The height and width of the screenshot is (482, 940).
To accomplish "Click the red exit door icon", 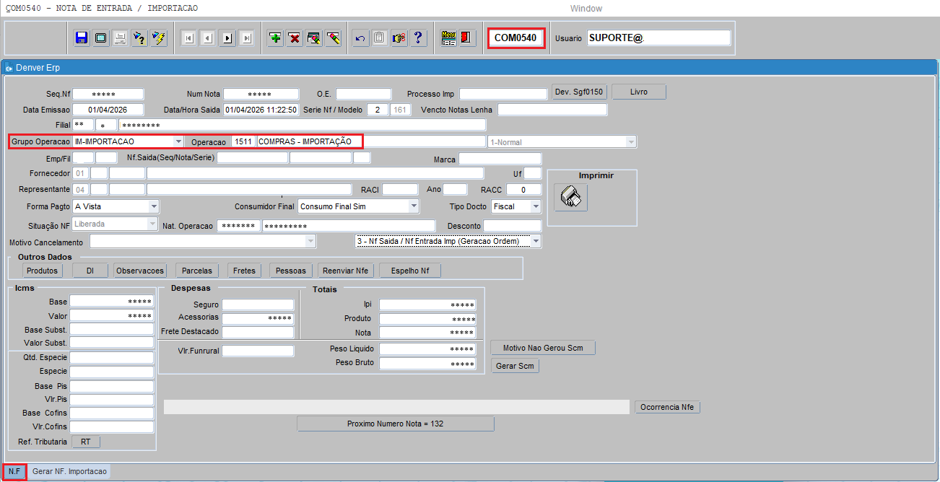I will point(467,38).
